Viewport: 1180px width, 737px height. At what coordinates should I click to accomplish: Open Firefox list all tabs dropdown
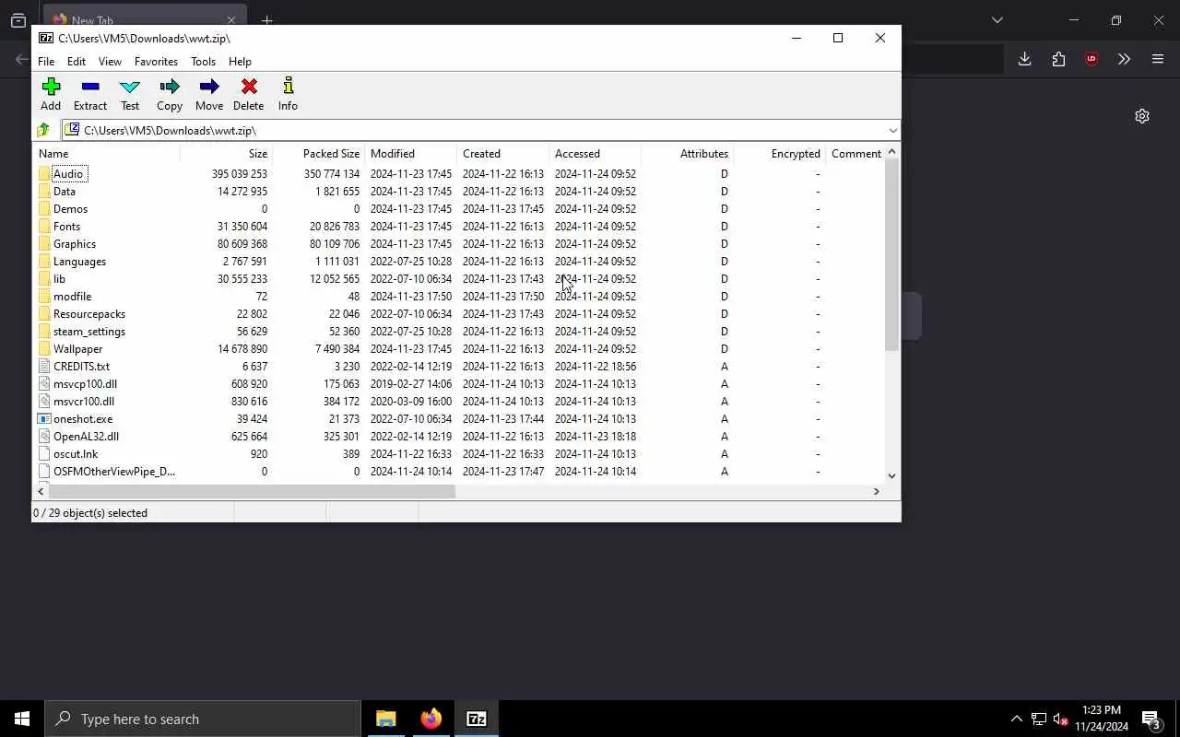pyautogui.click(x=997, y=19)
